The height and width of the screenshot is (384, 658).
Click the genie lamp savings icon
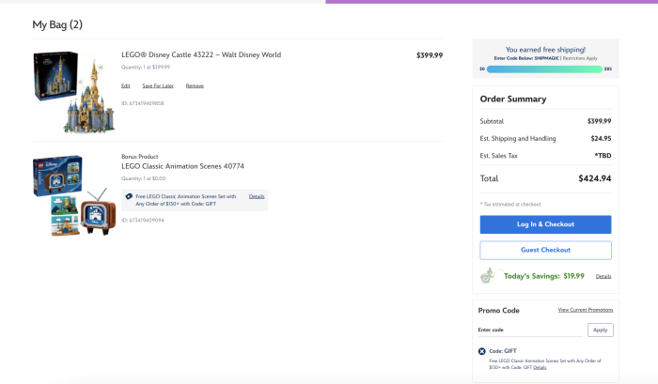(489, 276)
